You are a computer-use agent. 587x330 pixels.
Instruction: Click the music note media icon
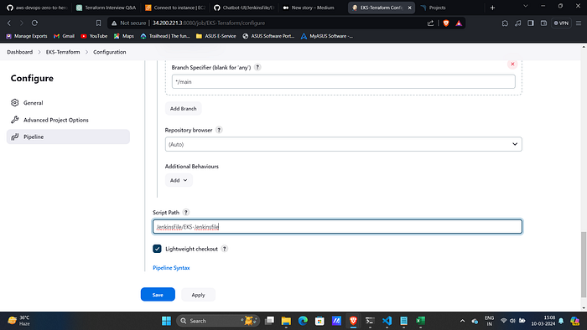517,23
